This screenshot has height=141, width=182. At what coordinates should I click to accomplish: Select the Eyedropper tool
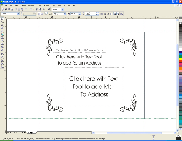coord(2,57)
